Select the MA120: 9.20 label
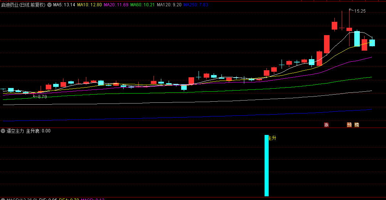The image size is (386, 200). pyautogui.click(x=169, y=5)
